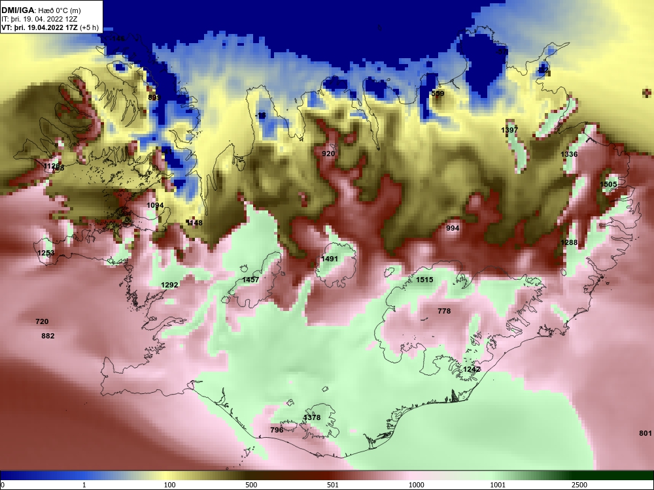Click the value 1253 on the map
The width and height of the screenshot is (654, 490).
[46, 253]
